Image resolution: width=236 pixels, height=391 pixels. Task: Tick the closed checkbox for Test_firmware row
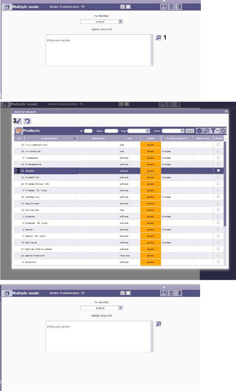click(x=219, y=203)
